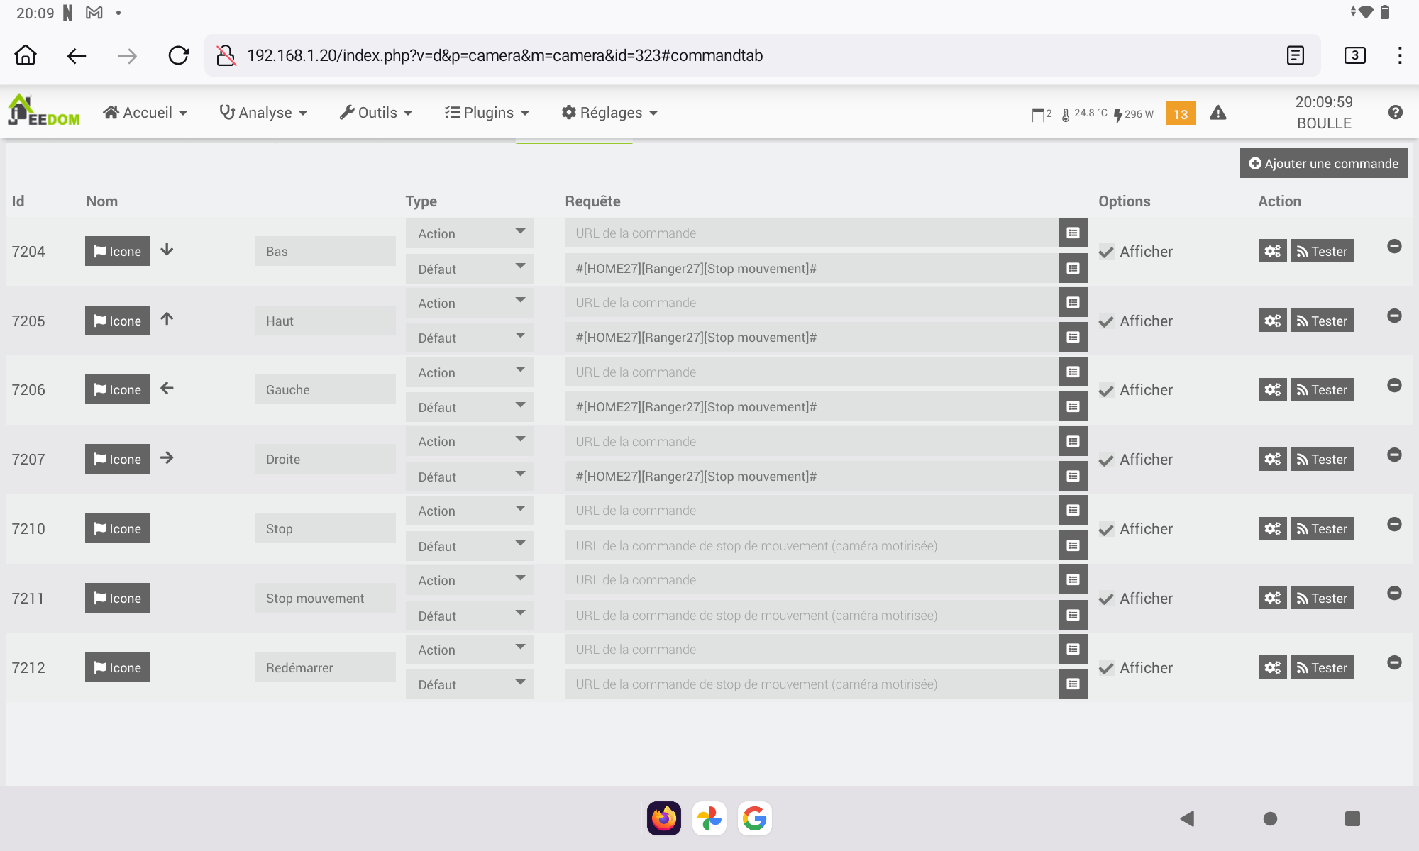The height and width of the screenshot is (851, 1419).
Task: Open the gear settings for Stop mouvement command
Action: 1272,598
